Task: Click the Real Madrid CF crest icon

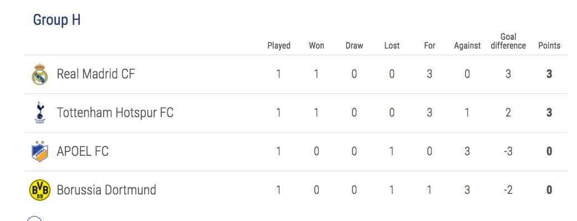Action: pyautogui.click(x=40, y=74)
